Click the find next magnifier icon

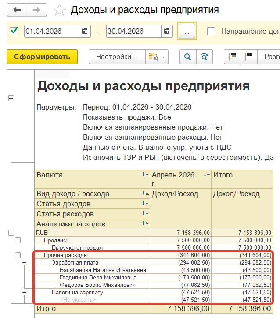click(205, 57)
